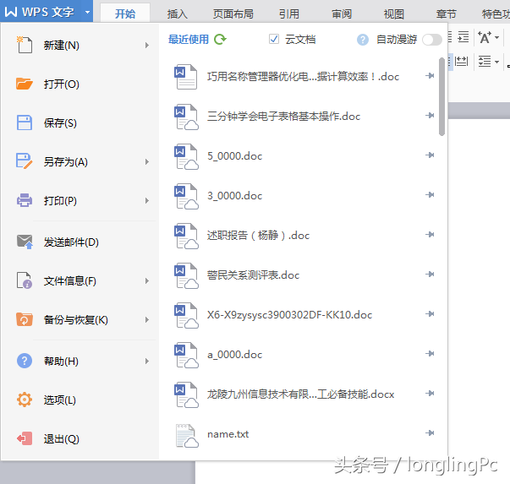Pin 述职报告（杨静）.doc to list
This screenshot has height=484, width=510.
(x=430, y=234)
